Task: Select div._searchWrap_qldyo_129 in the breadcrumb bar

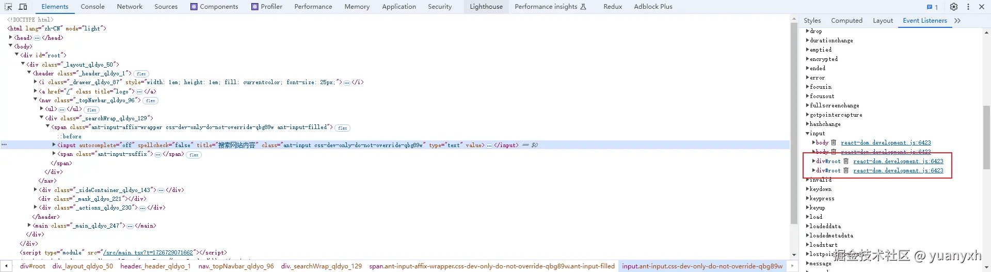Action: click(x=322, y=266)
